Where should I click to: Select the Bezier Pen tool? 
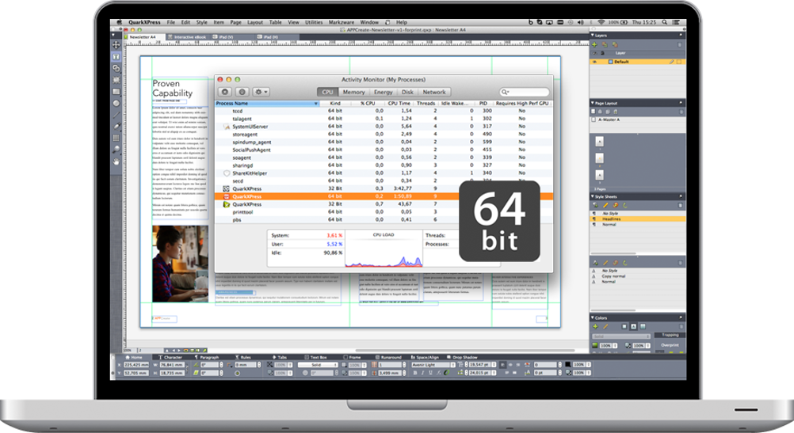pos(116,126)
